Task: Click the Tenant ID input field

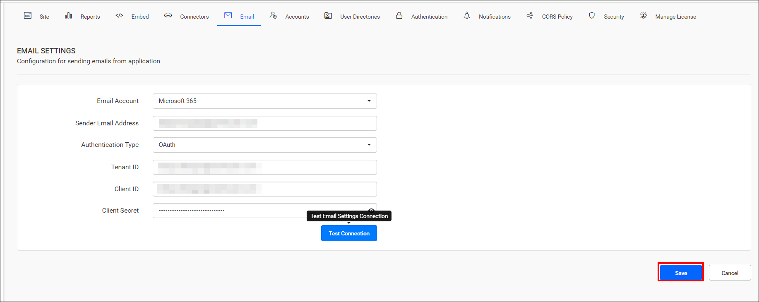Action: pos(265,167)
